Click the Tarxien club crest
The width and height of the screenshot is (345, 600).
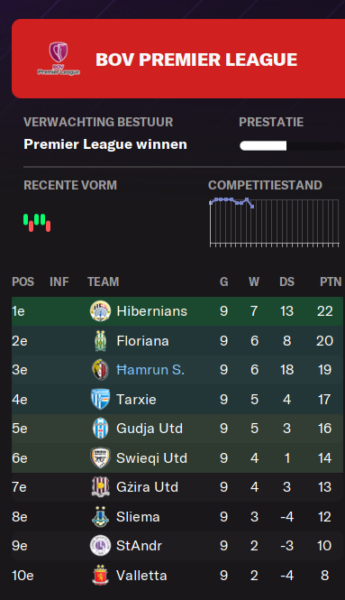tap(101, 399)
